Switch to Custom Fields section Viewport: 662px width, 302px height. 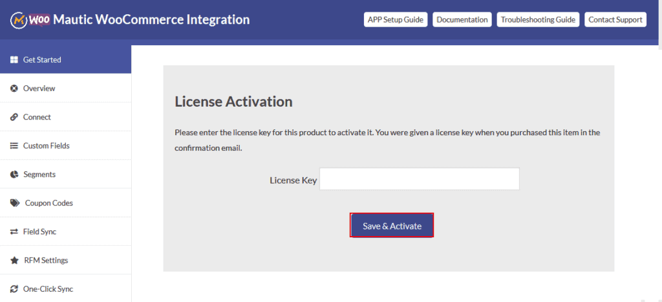pyautogui.click(x=65, y=146)
